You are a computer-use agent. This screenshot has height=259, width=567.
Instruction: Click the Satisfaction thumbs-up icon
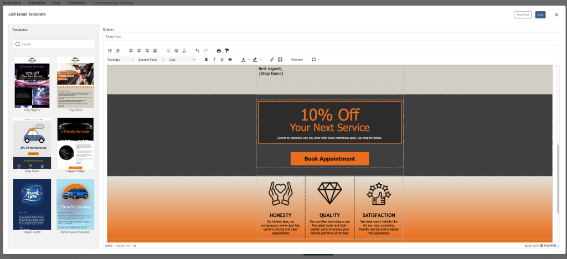tap(379, 194)
